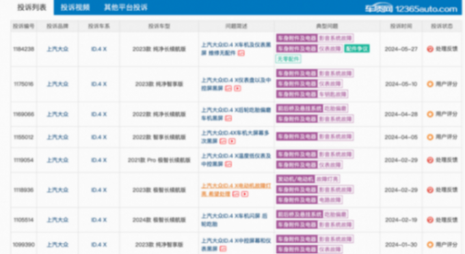Click image icon in complaint 1169066 row
Screen dimensions: 465x254
[x=228, y=118]
